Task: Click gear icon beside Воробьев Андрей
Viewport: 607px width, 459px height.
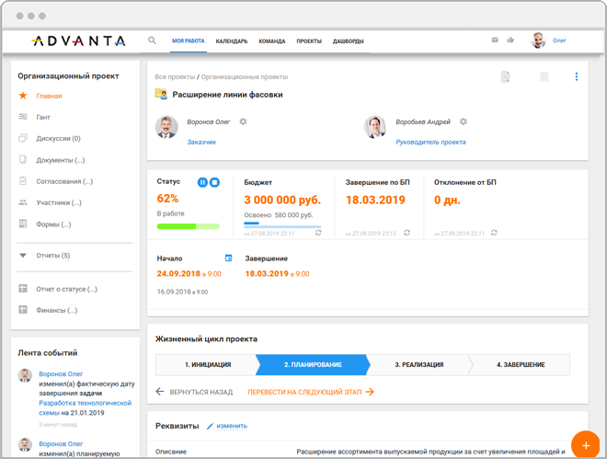Action: click(464, 121)
